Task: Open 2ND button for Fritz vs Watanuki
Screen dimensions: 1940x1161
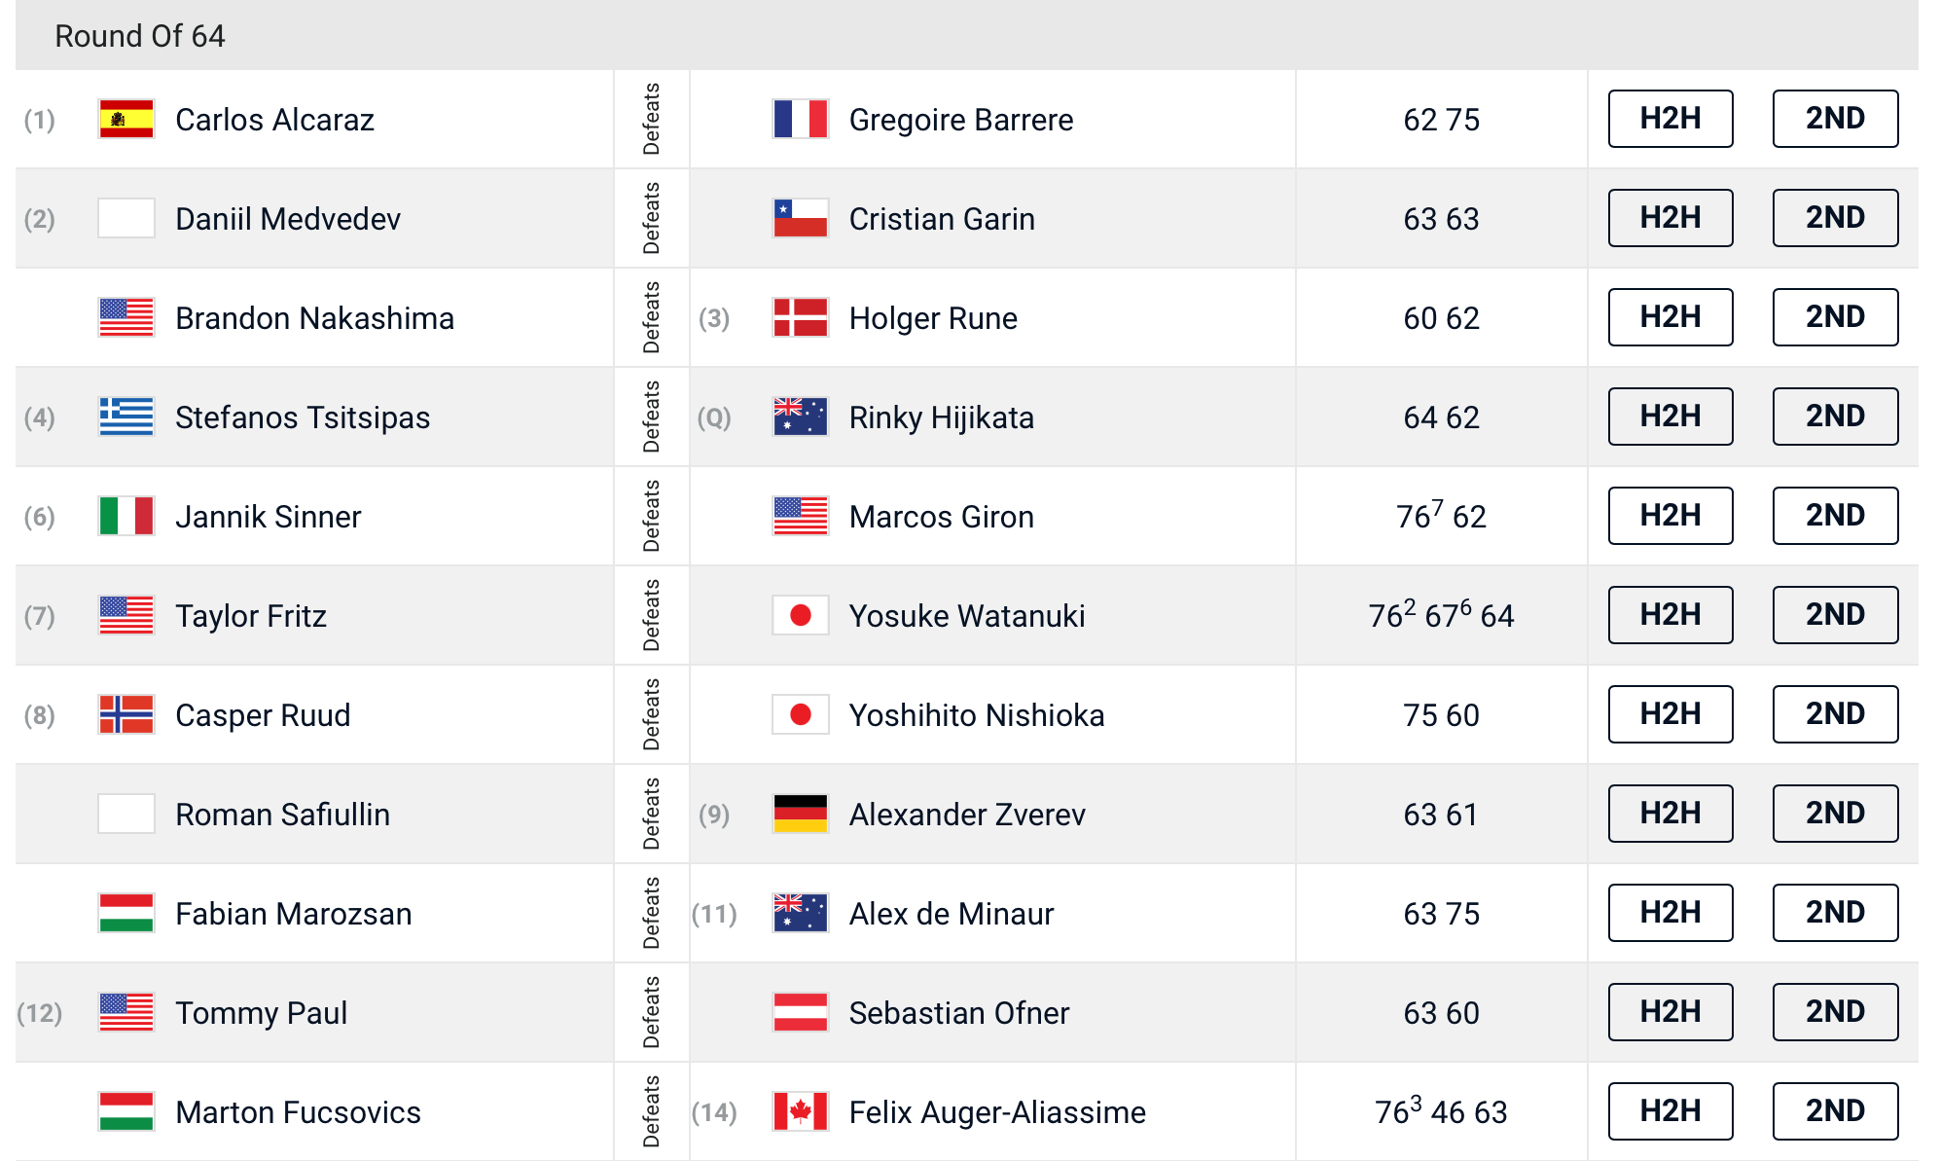Action: [x=1835, y=615]
